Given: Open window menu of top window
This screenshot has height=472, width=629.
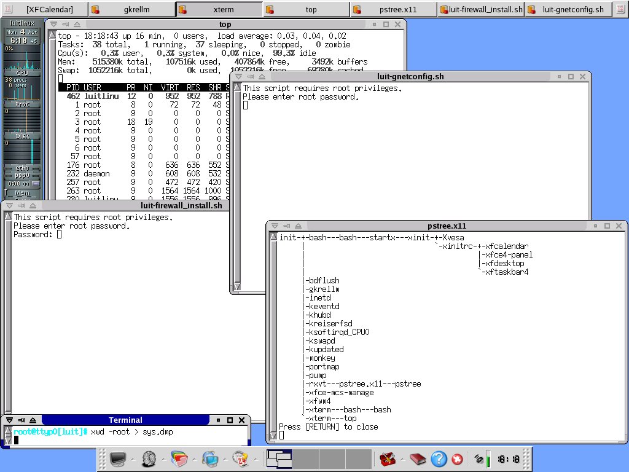Looking at the screenshot, I should tap(54, 25).
